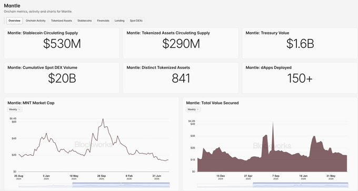
Task: Open the Tokenized Assets tab
Action: tap(62, 21)
